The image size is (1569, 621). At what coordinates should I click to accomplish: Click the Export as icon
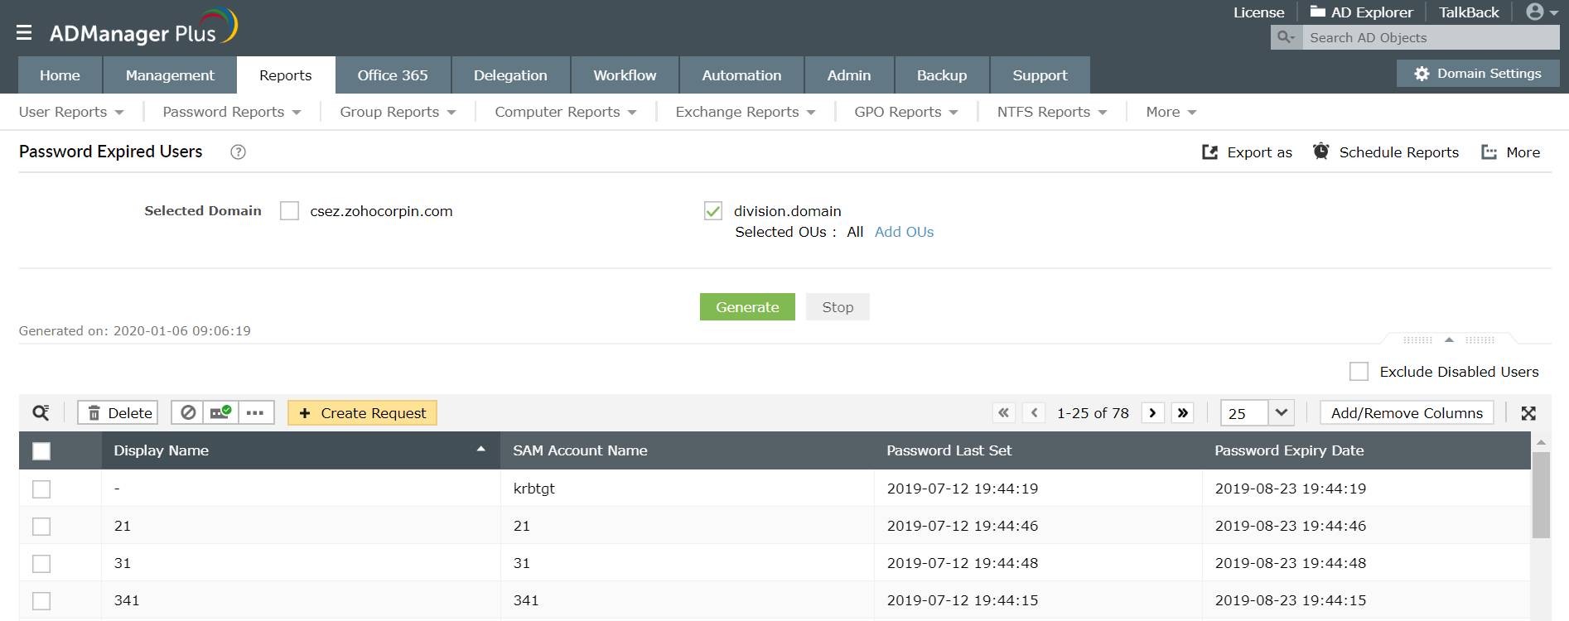[x=1209, y=152]
